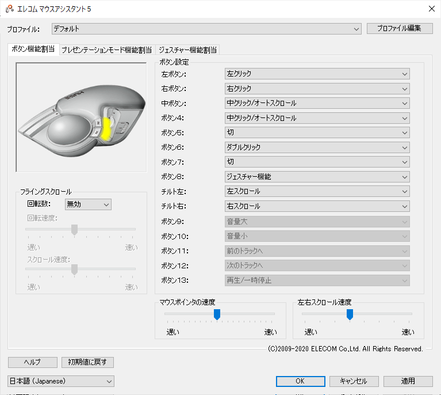Change the ボタン5 dropdown currently 切
The image size is (441, 395).
(x=317, y=132)
